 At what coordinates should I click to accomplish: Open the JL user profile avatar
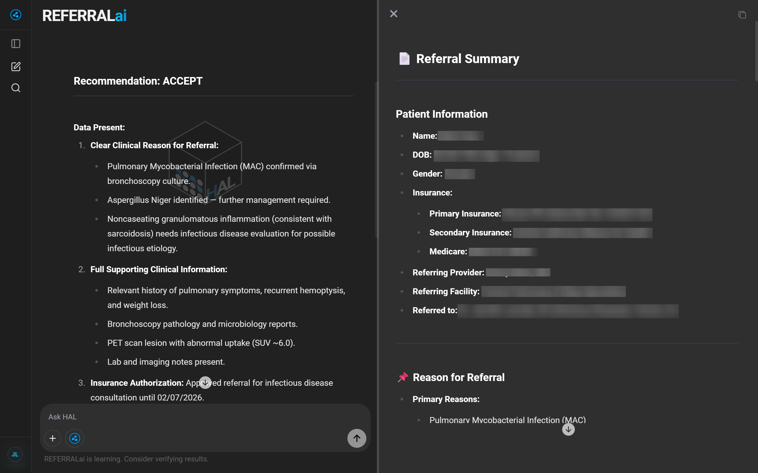[x=15, y=454]
